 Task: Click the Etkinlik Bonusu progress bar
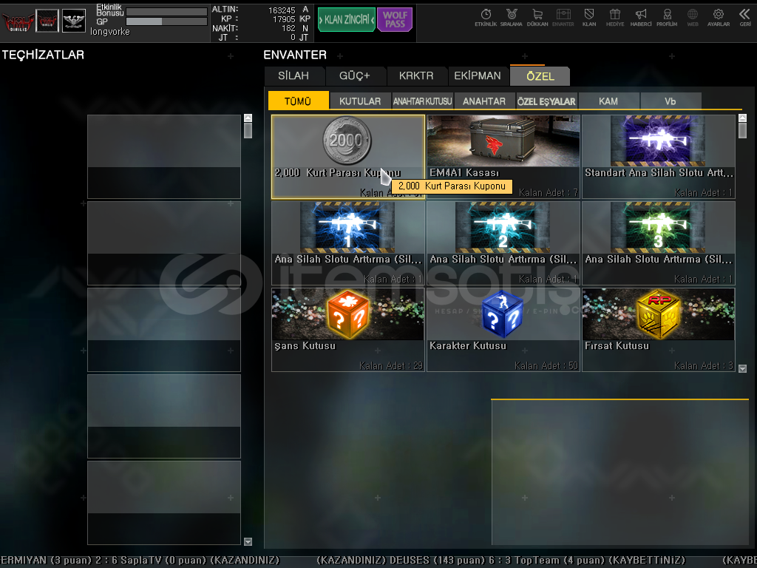(x=166, y=12)
